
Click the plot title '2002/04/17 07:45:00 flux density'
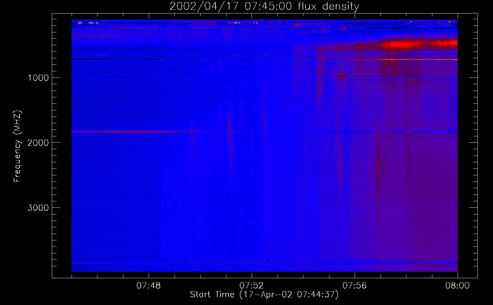coord(264,6)
